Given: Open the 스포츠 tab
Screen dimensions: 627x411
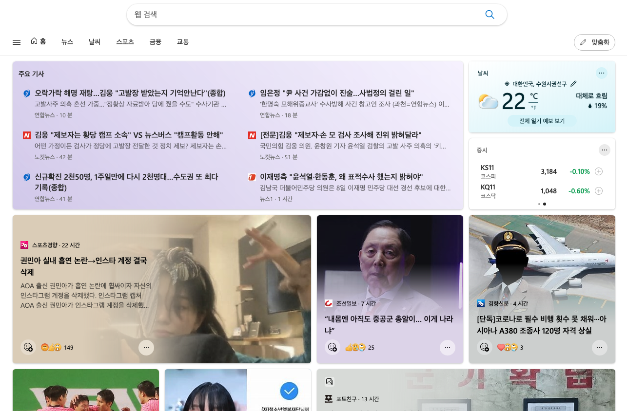Looking at the screenshot, I should (125, 42).
